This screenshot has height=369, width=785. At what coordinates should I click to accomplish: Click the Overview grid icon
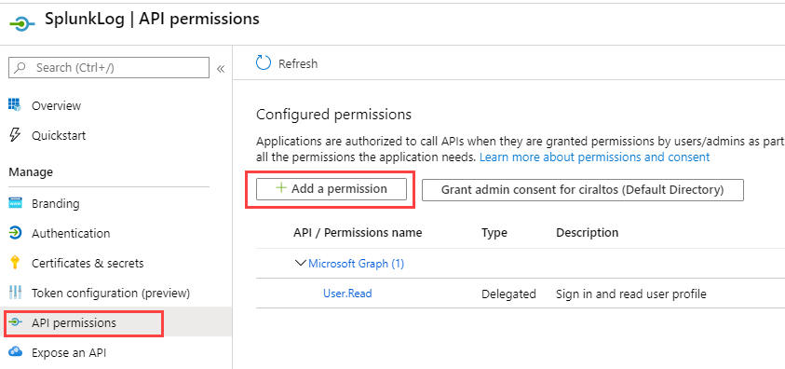[16, 105]
